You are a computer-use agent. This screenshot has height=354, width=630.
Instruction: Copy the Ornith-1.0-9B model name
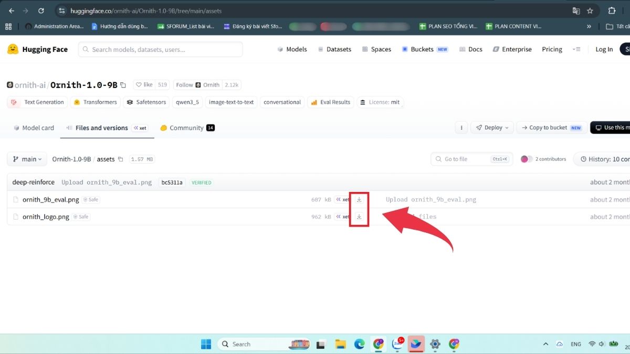click(x=123, y=85)
